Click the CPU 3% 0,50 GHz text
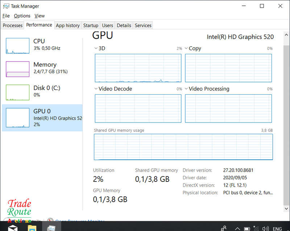The image size is (290, 231). tap(47, 48)
